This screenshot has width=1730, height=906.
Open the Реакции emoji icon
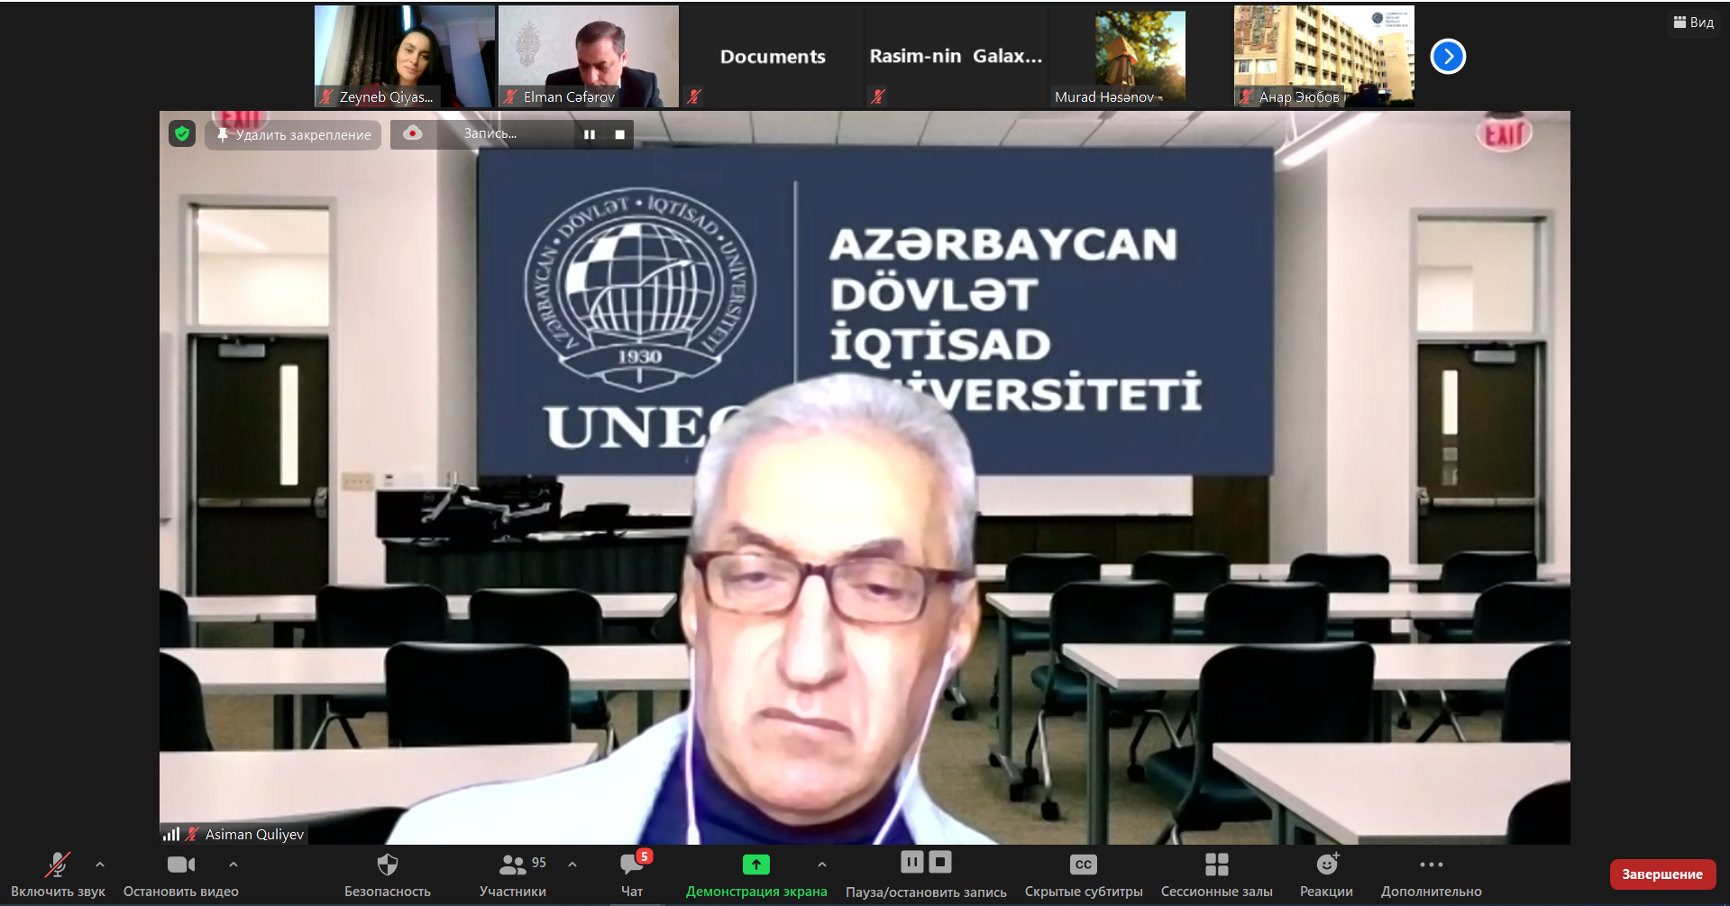[x=1325, y=864]
